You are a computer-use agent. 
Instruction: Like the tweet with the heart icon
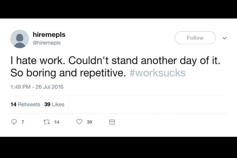79,122
